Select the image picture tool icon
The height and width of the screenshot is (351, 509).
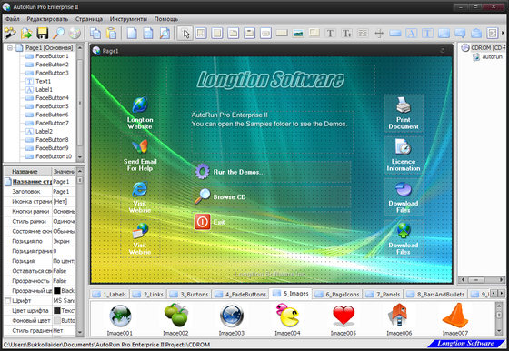coord(298,33)
